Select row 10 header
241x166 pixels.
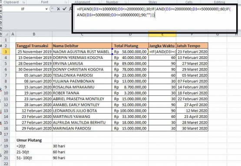[x=6, y=93]
